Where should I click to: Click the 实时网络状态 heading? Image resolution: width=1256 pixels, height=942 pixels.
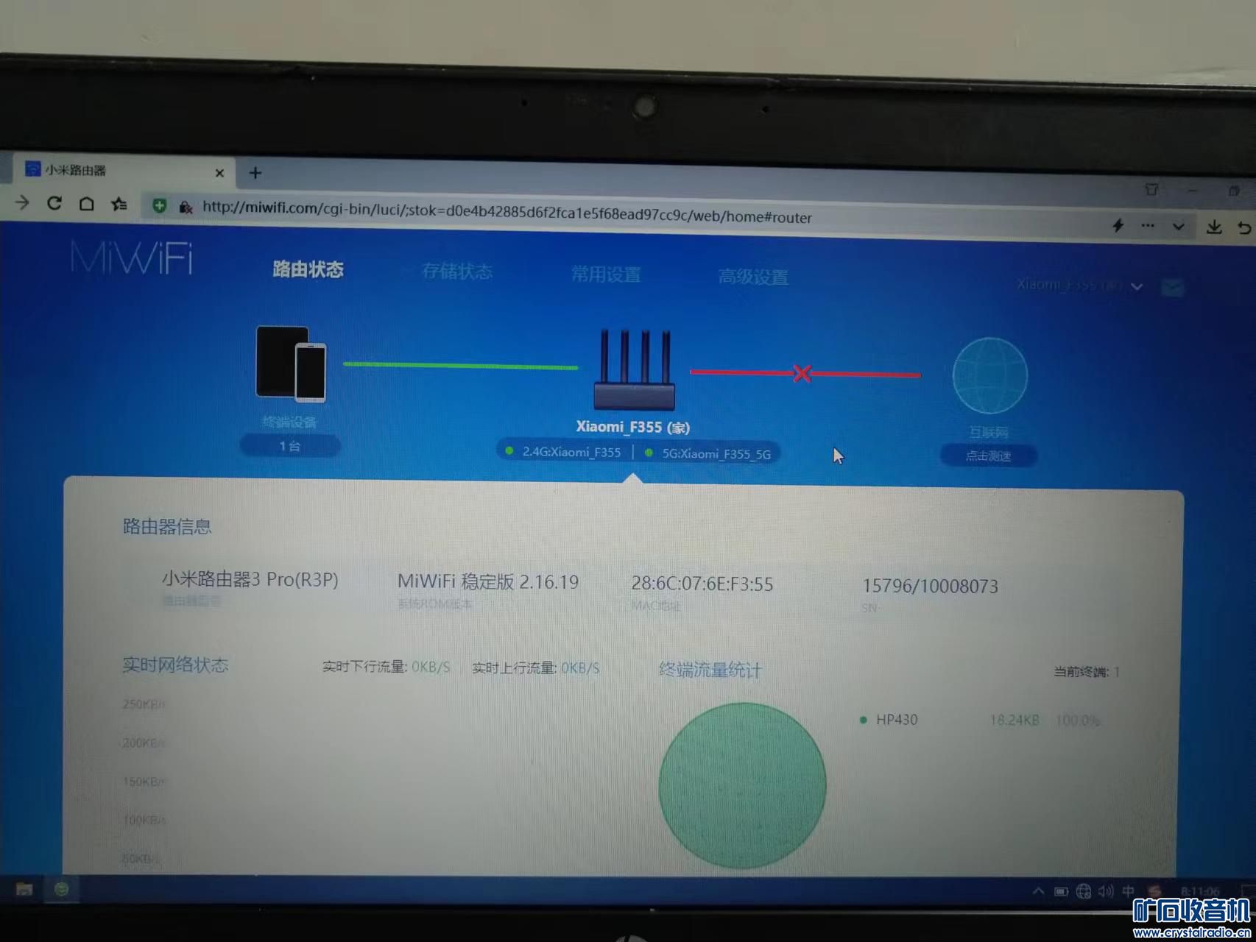175,665
